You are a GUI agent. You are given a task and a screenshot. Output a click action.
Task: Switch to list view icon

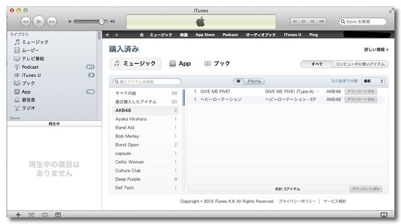295,22
